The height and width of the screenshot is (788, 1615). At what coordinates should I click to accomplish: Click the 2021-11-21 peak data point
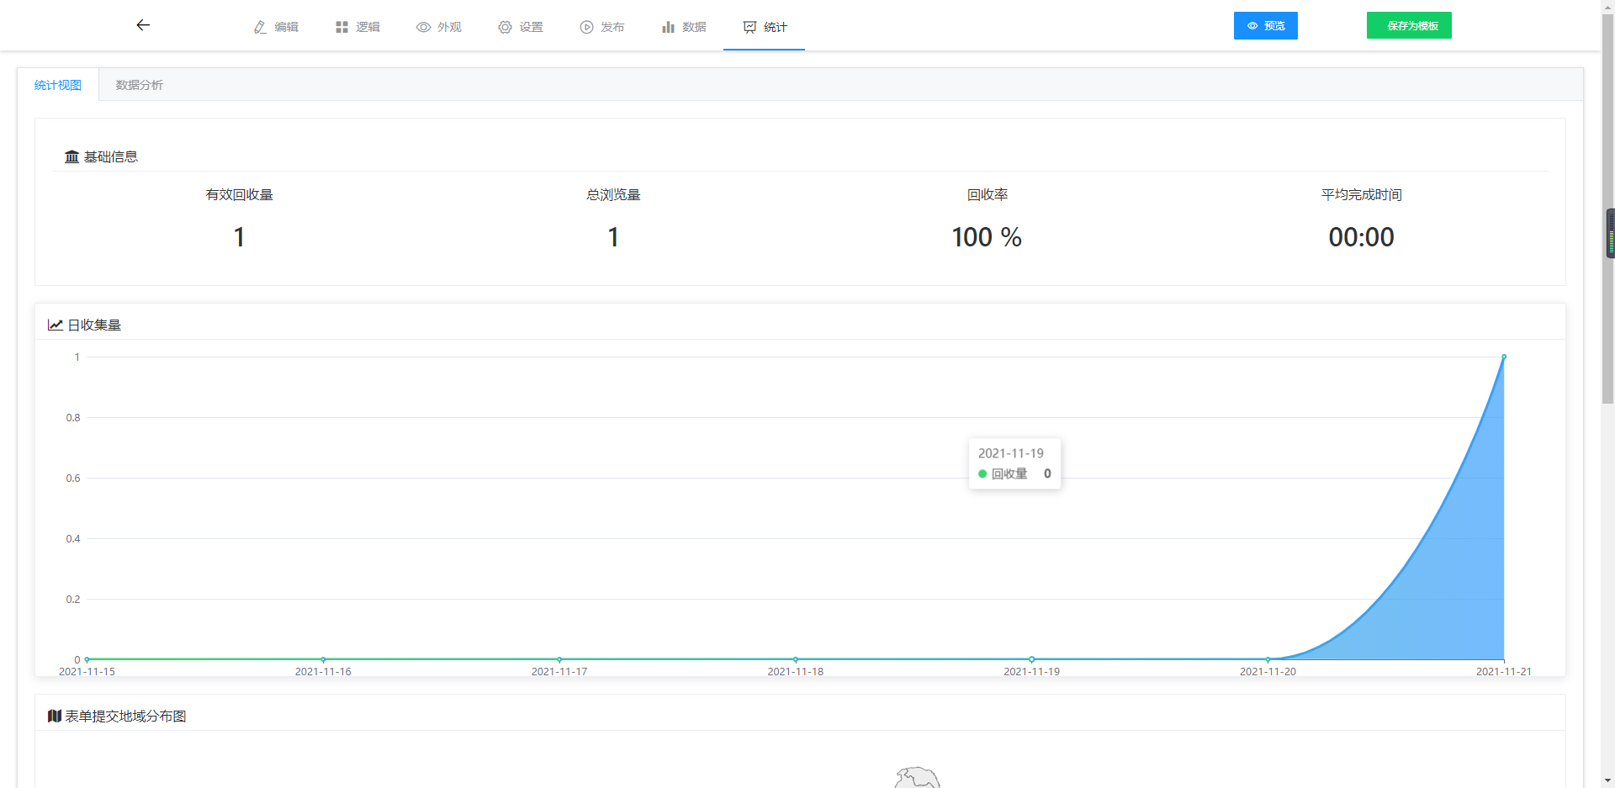coord(1504,357)
